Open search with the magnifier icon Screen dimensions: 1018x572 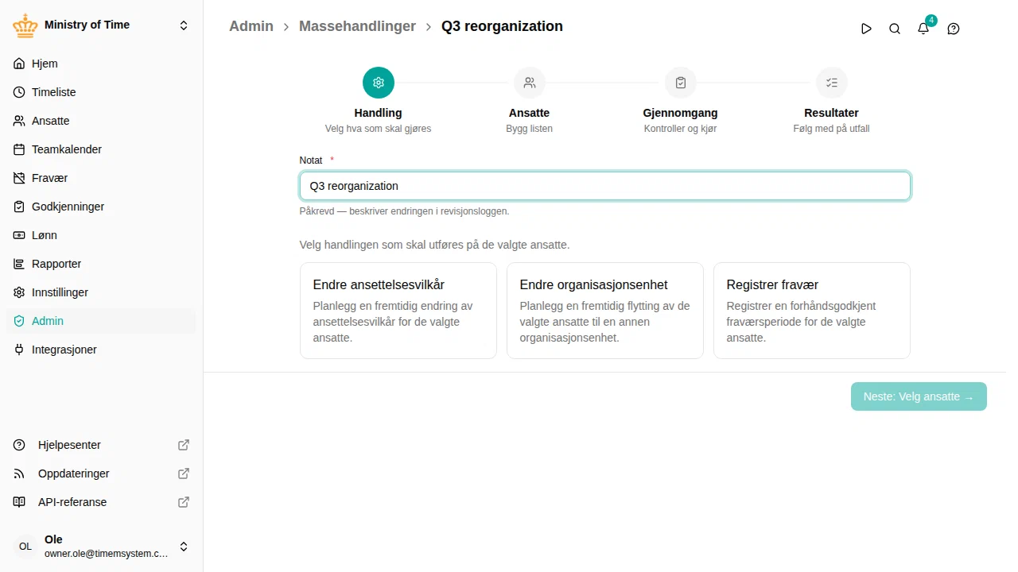tap(895, 29)
